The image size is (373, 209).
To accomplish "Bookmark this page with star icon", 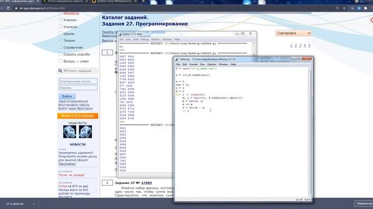I will pyautogui.click(x=344, y=8).
